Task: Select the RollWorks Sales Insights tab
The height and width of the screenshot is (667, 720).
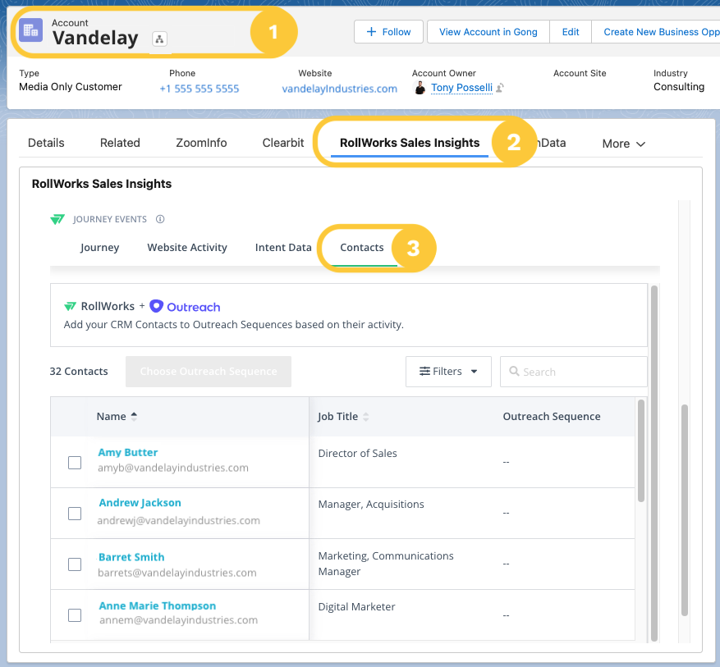Action: click(x=410, y=143)
